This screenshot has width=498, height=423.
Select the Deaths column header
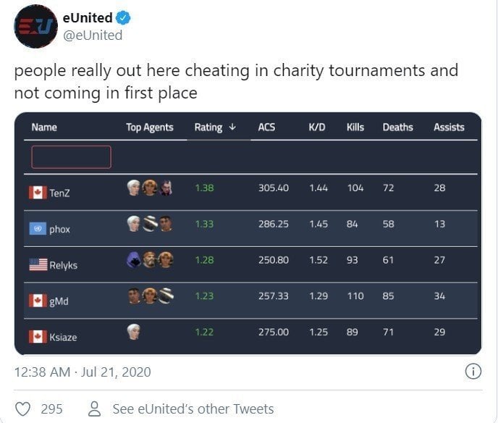[397, 127]
